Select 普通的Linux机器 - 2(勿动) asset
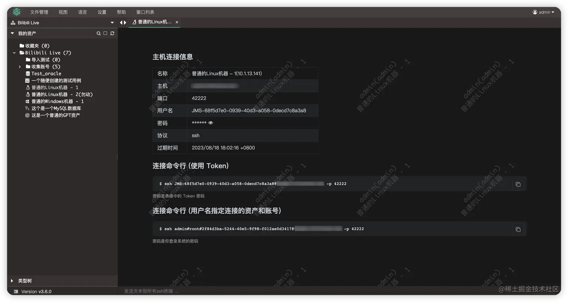The height and width of the screenshot is (302, 568). [x=62, y=94]
